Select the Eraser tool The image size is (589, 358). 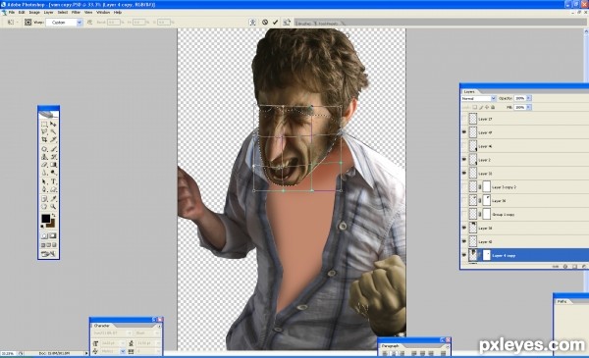click(44, 165)
